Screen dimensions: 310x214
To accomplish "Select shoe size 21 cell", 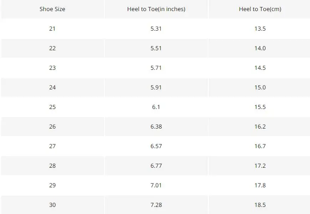I will point(52,28).
